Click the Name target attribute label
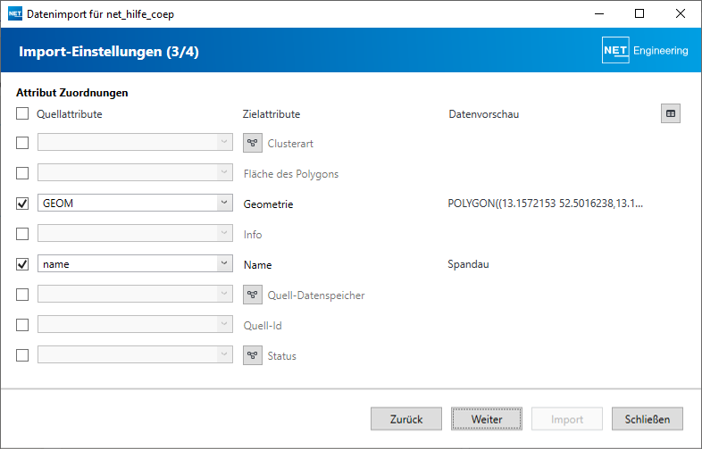This screenshot has width=702, height=449. [x=257, y=265]
